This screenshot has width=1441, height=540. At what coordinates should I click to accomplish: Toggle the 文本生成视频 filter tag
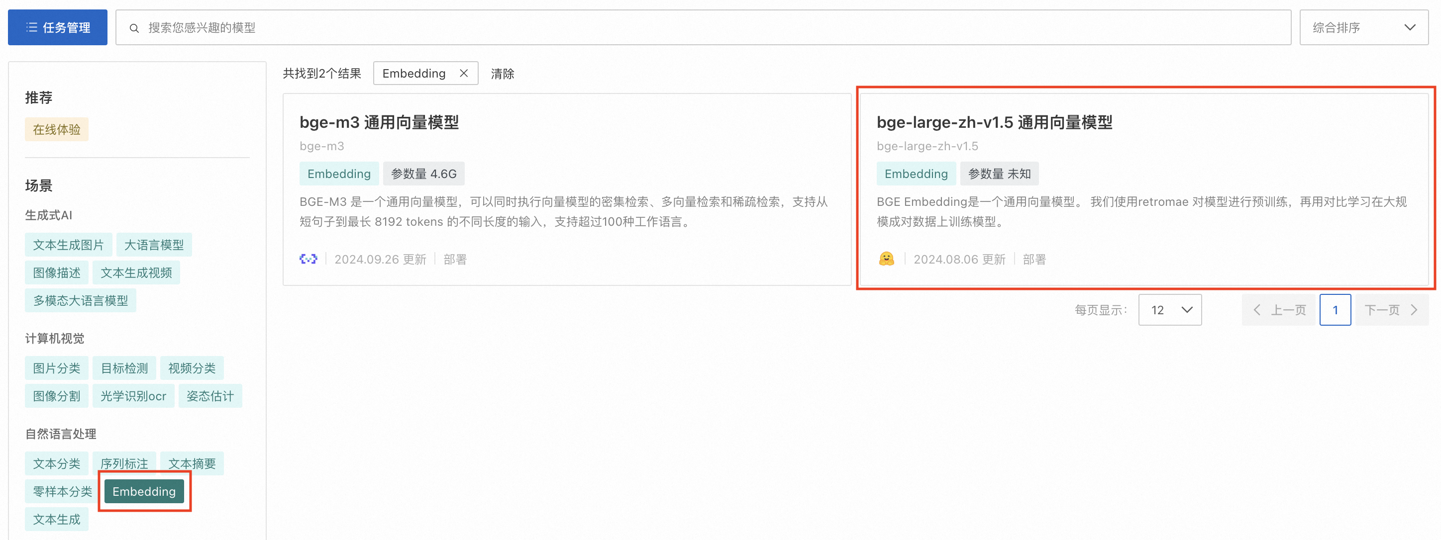point(136,273)
